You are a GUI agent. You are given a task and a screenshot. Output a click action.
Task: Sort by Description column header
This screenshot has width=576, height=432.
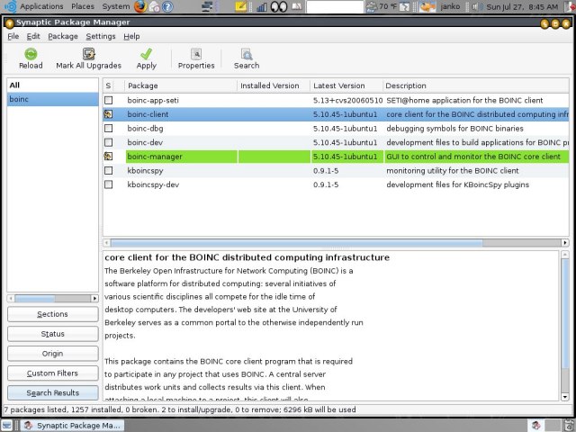click(x=476, y=85)
